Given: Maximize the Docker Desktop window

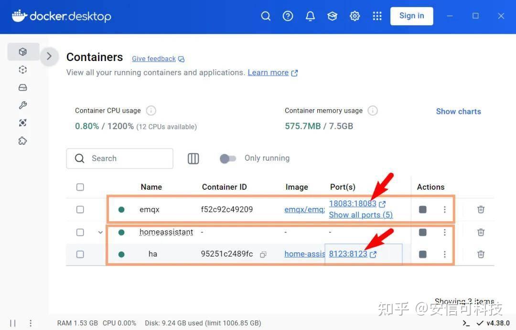Looking at the screenshot, I should 475,16.
